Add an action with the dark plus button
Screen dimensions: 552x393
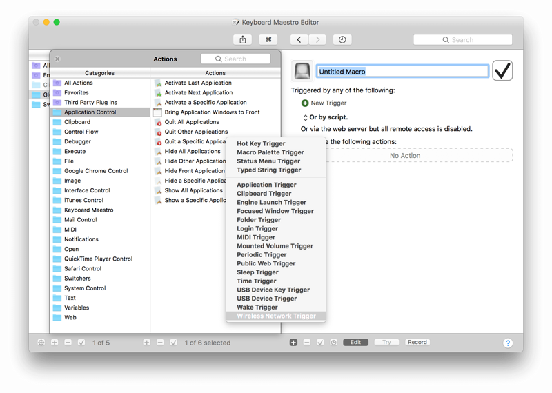coord(294,343)
